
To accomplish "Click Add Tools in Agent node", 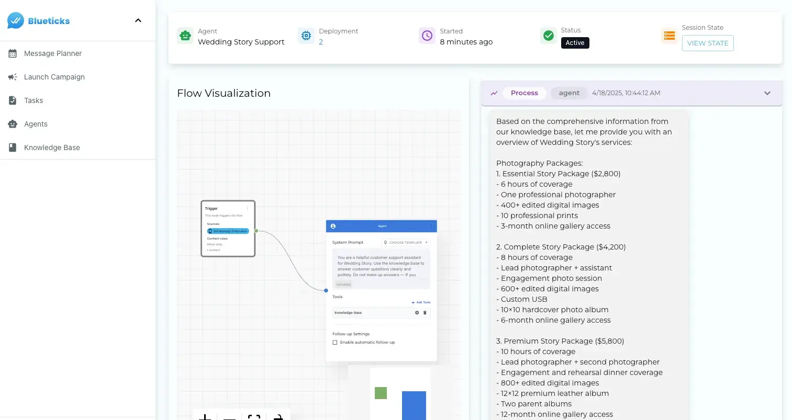I will pyautogui.click(x=421, y=302).
